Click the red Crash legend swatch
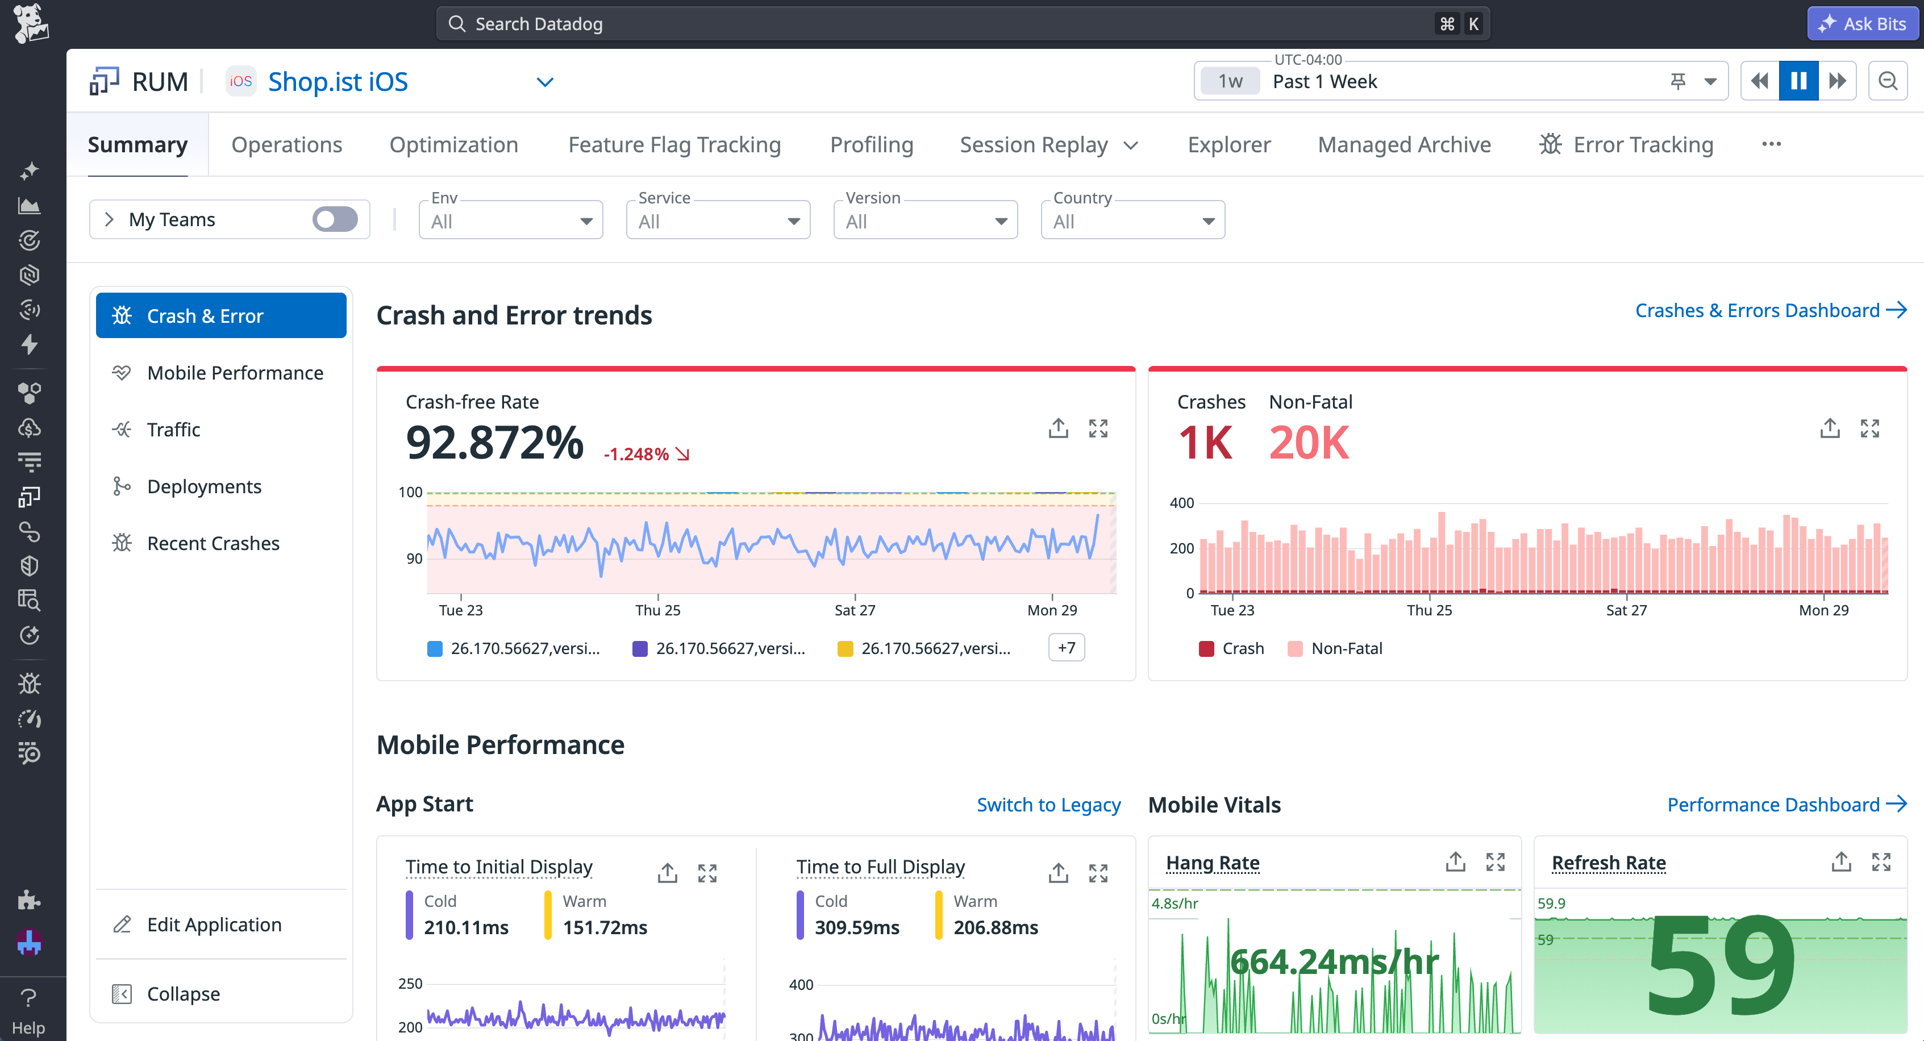 1206,648
